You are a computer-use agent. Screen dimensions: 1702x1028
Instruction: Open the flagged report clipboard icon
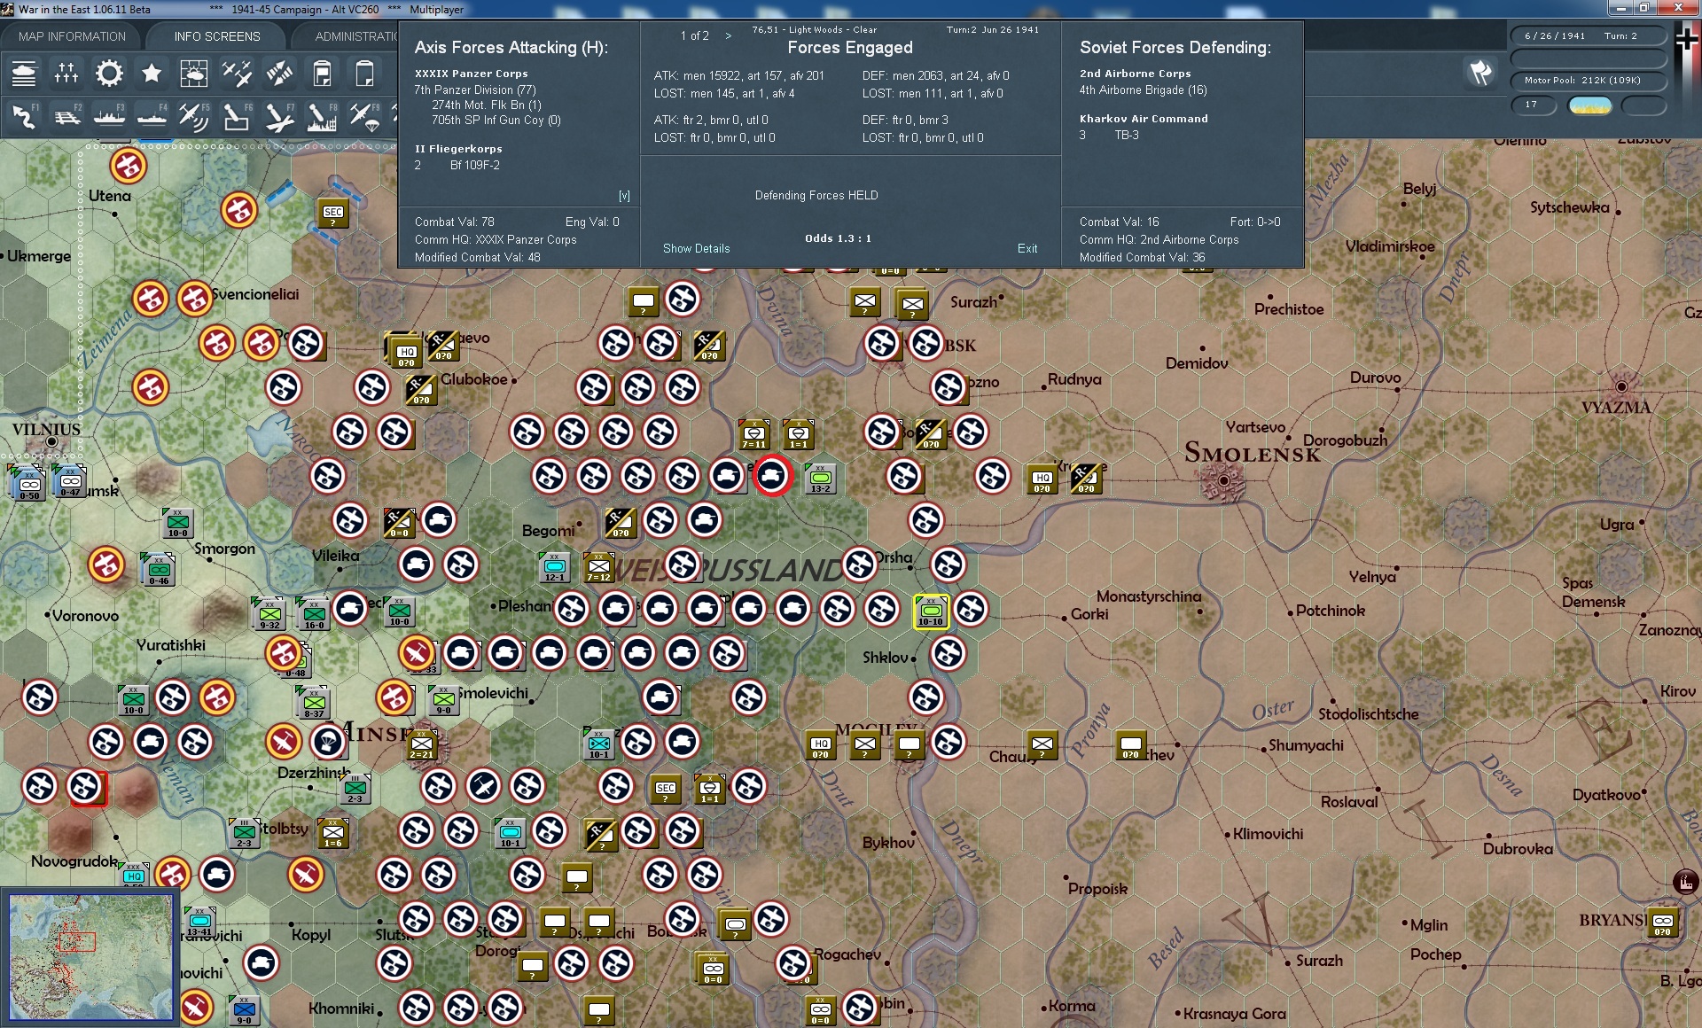[x=322, y=74]
